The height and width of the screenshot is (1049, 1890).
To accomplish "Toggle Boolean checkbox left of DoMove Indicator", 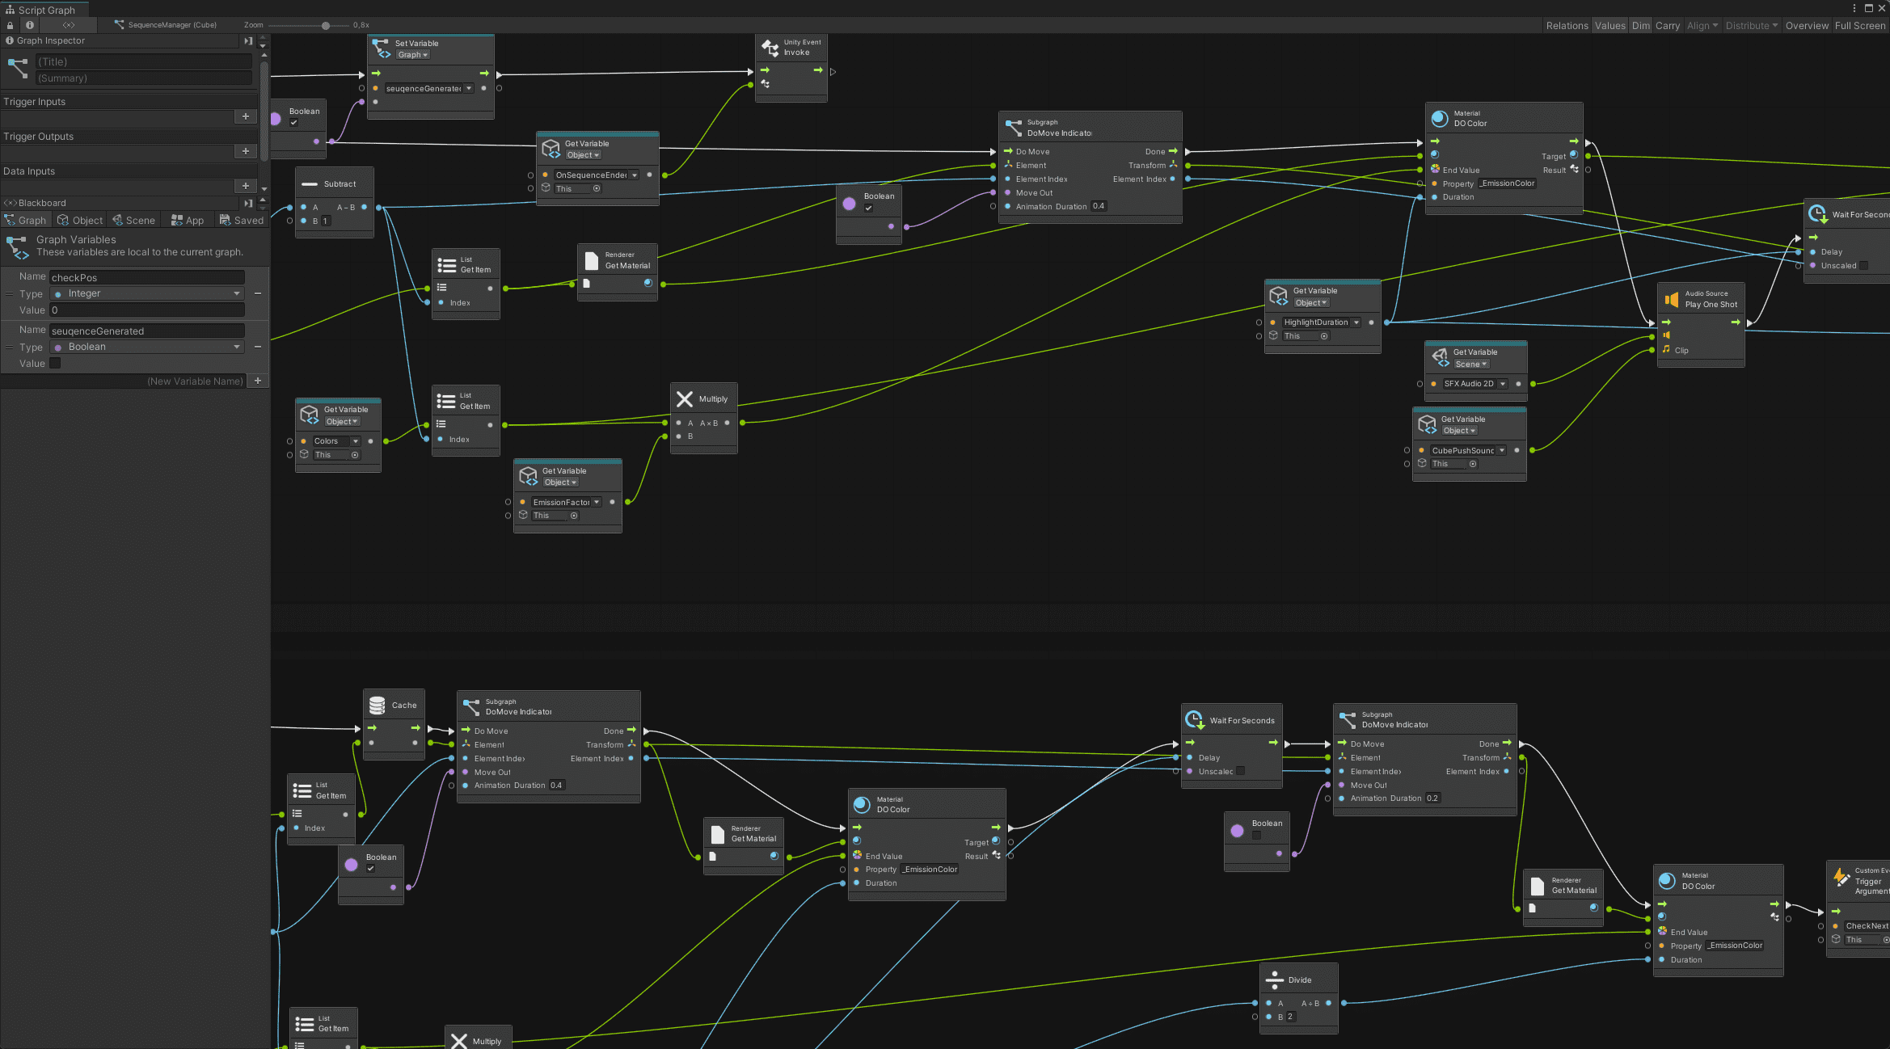I will pyautogui.click(x=868, y=208).
